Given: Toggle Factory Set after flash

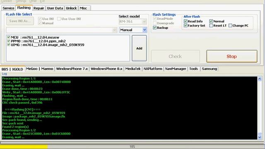Looking at the screenshot, I should click(185, 26).
